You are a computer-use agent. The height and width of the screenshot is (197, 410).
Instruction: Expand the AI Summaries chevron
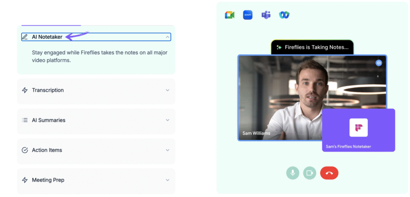click(x=167, y=120)
